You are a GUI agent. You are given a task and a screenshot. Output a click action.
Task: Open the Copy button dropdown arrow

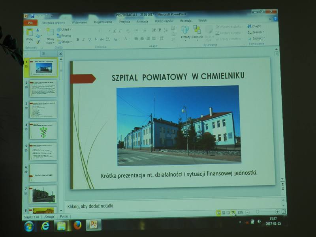tap(41, 36)
